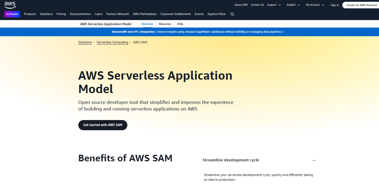The image size is (379, 185).
Task: Collapse the Streamline development cycle section
Action: (x=259, y=160)
